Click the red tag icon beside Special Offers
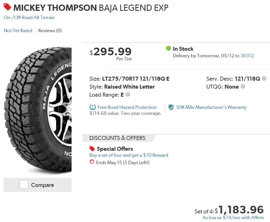 (x=92, y=148)
